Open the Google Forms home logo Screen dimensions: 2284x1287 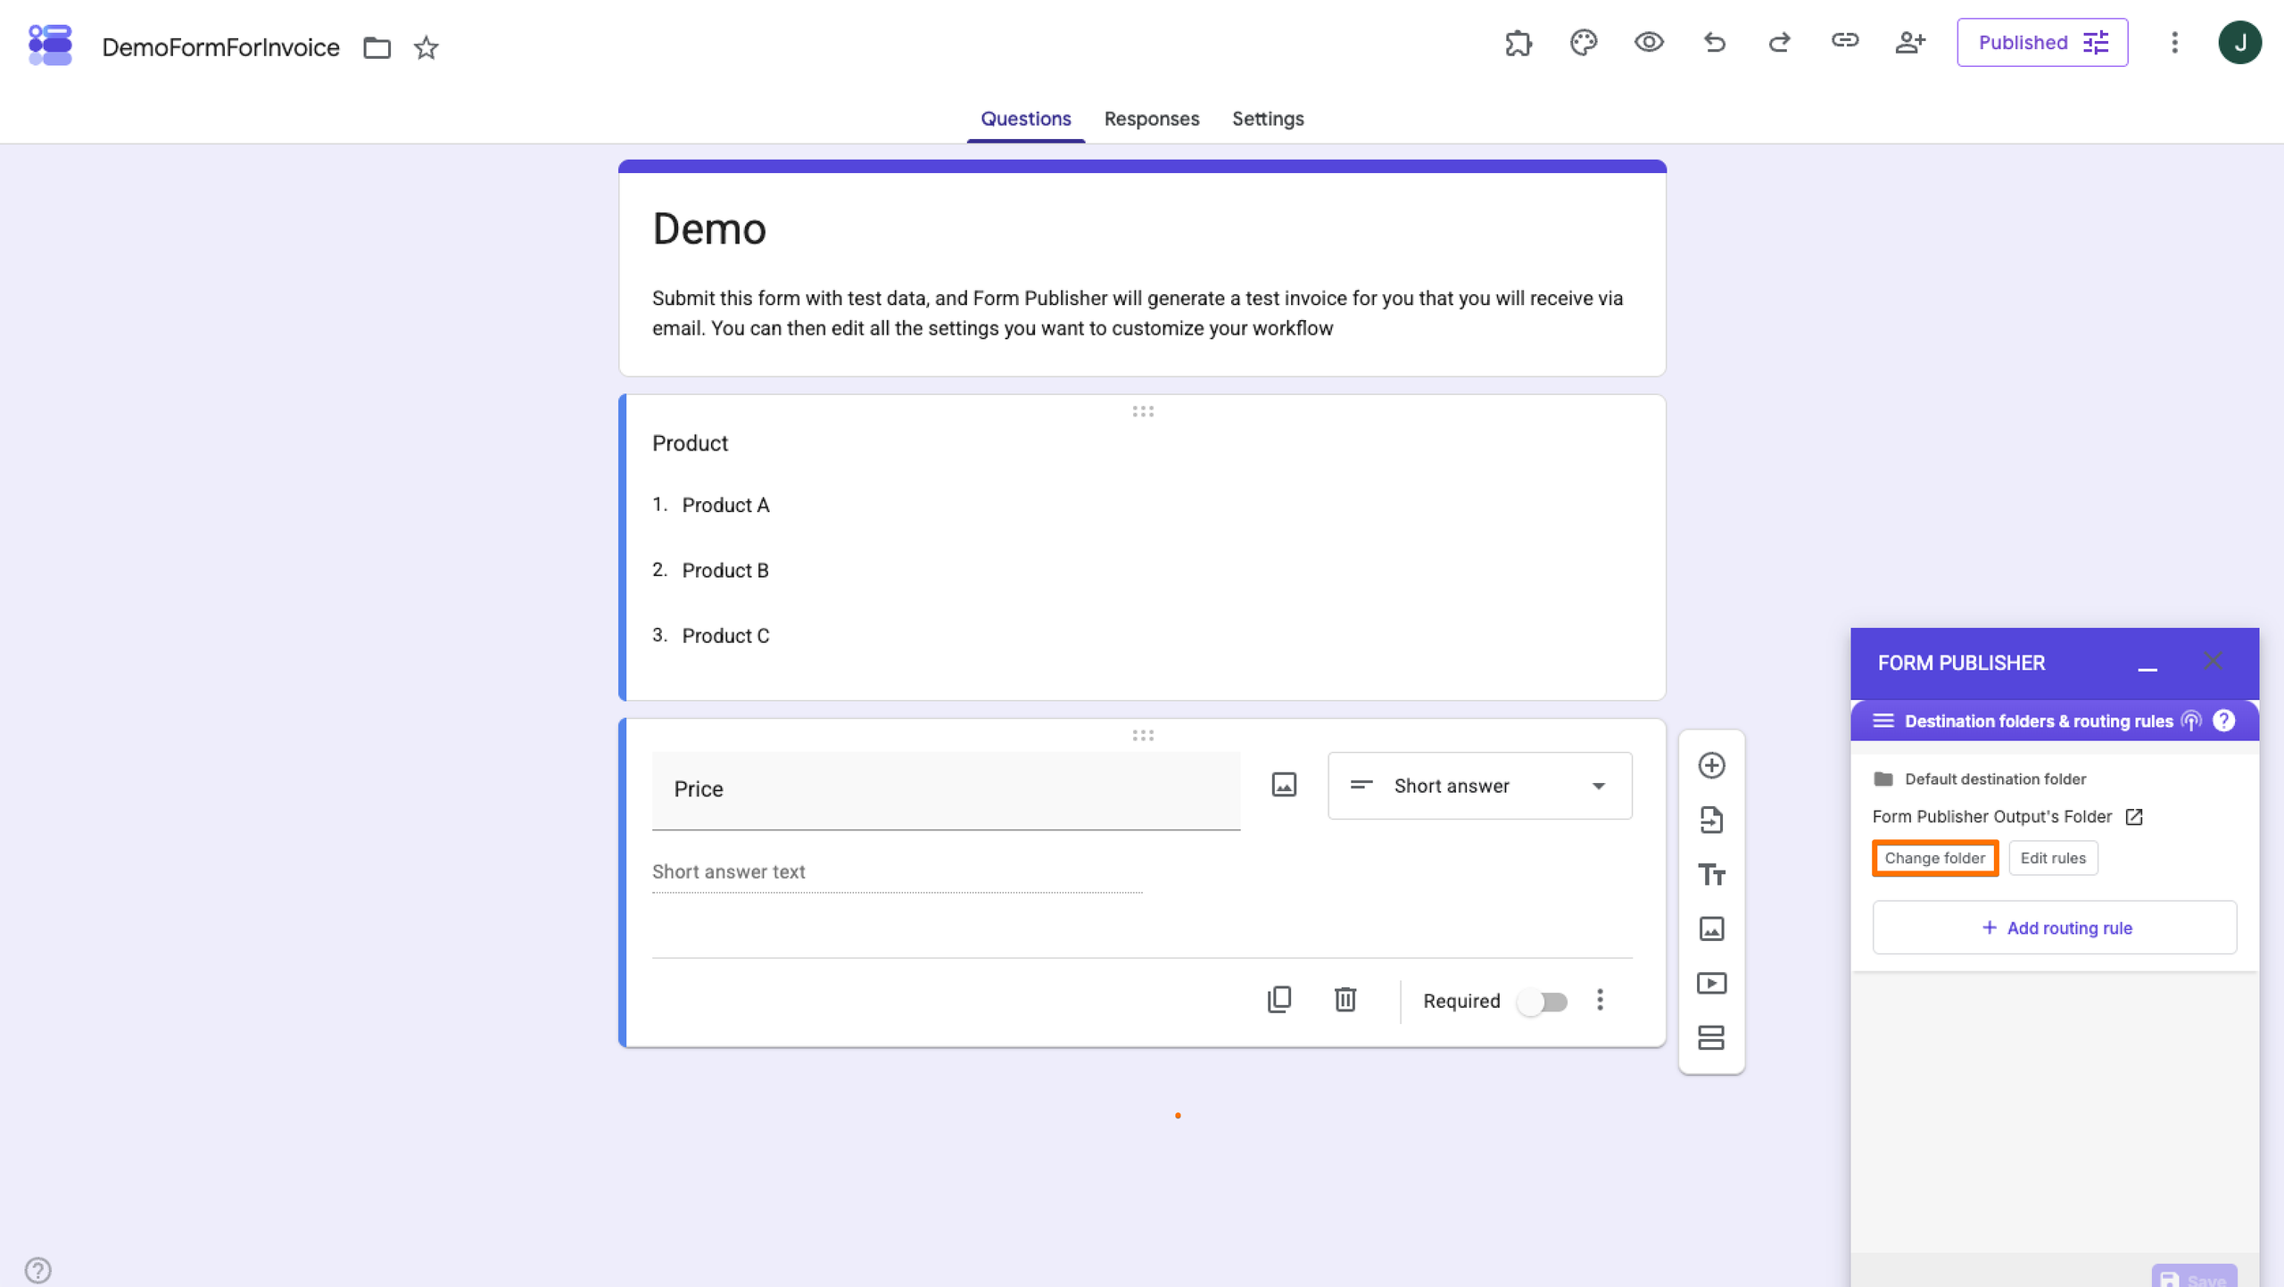(50, 45)
